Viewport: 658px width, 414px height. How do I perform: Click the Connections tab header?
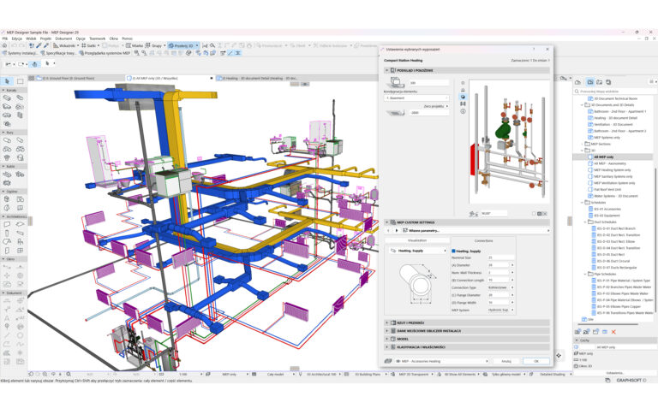point(483,240)
